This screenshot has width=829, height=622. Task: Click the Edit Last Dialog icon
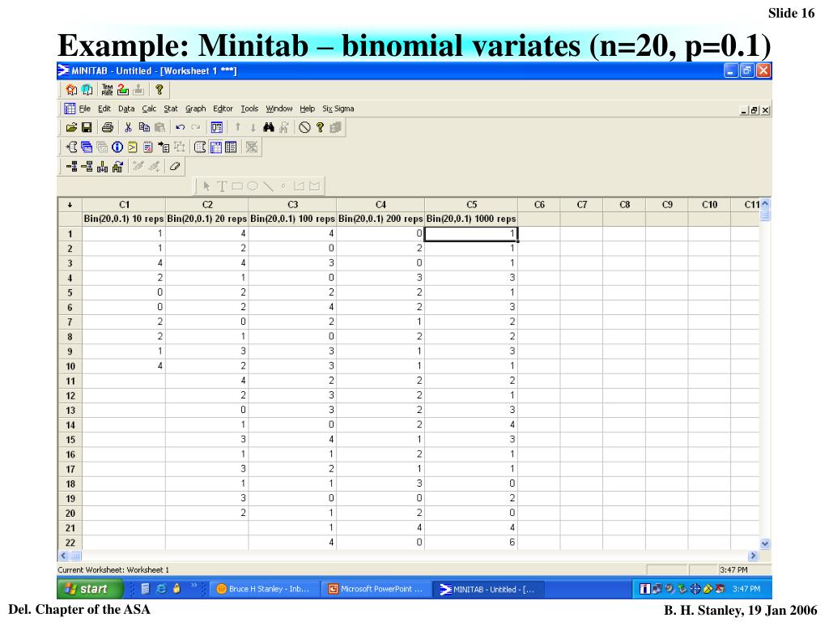coord(217,127)
